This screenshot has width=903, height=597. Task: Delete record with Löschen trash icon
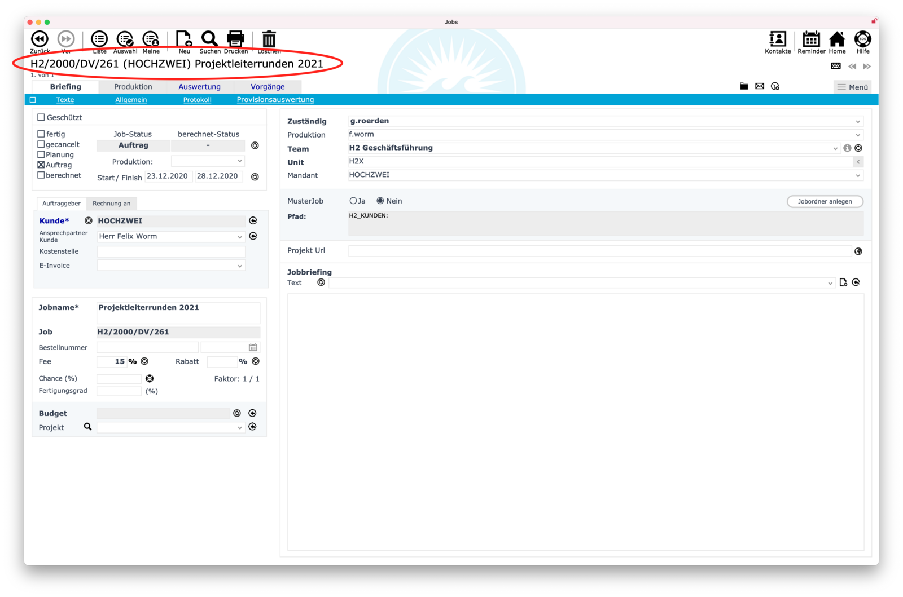pos(269,39)
